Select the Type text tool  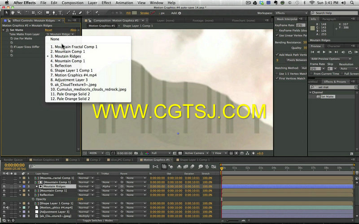(60, 13)
